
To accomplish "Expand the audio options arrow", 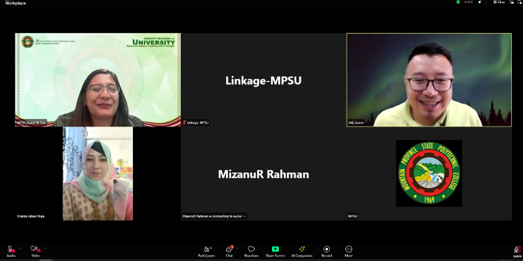I will [x=20, y=248].
